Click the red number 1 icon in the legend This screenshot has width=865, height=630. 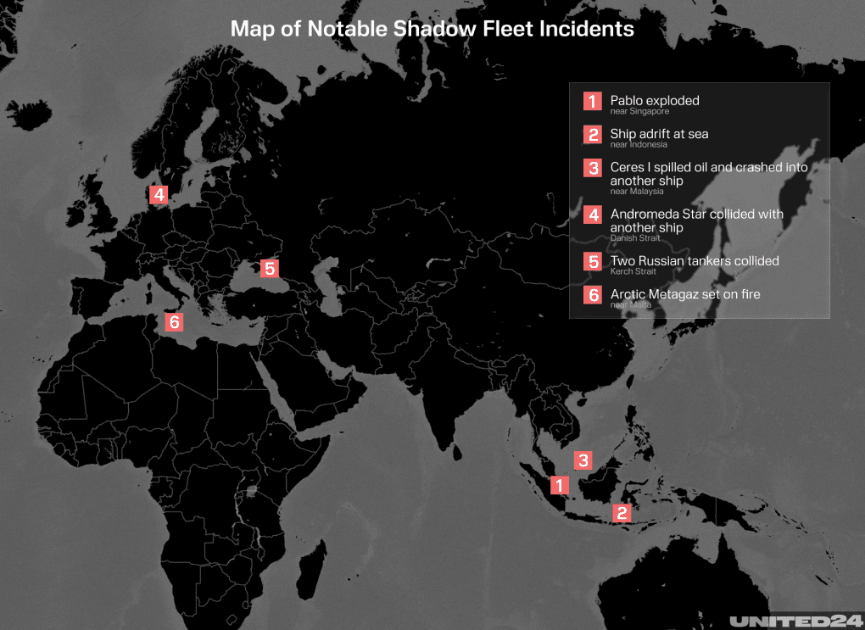(592, 101)
